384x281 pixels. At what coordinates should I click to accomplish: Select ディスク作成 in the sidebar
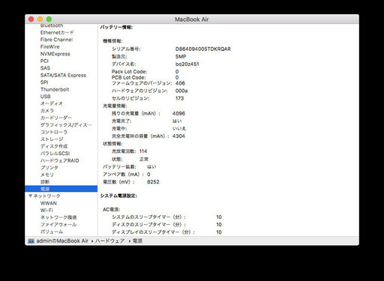click(54, 146)
